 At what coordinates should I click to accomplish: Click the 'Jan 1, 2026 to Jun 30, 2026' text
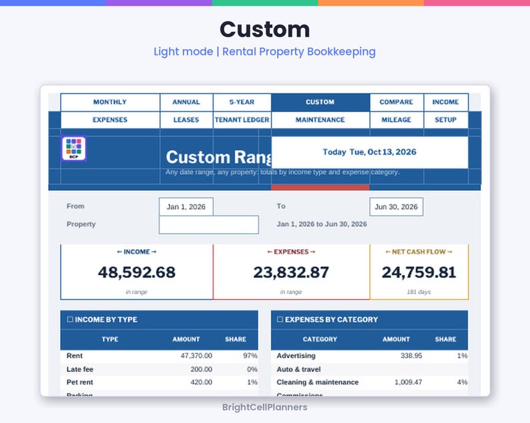pos(322,224)
